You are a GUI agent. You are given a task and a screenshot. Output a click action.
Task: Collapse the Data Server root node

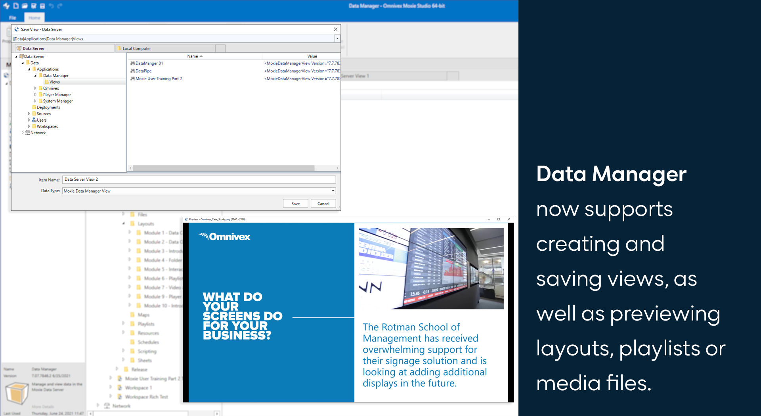coord(16,57)
